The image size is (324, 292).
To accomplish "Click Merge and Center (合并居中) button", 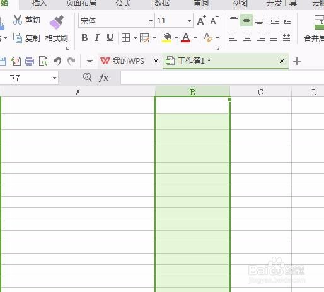I will pyautogui.click(x=313, y=28).
